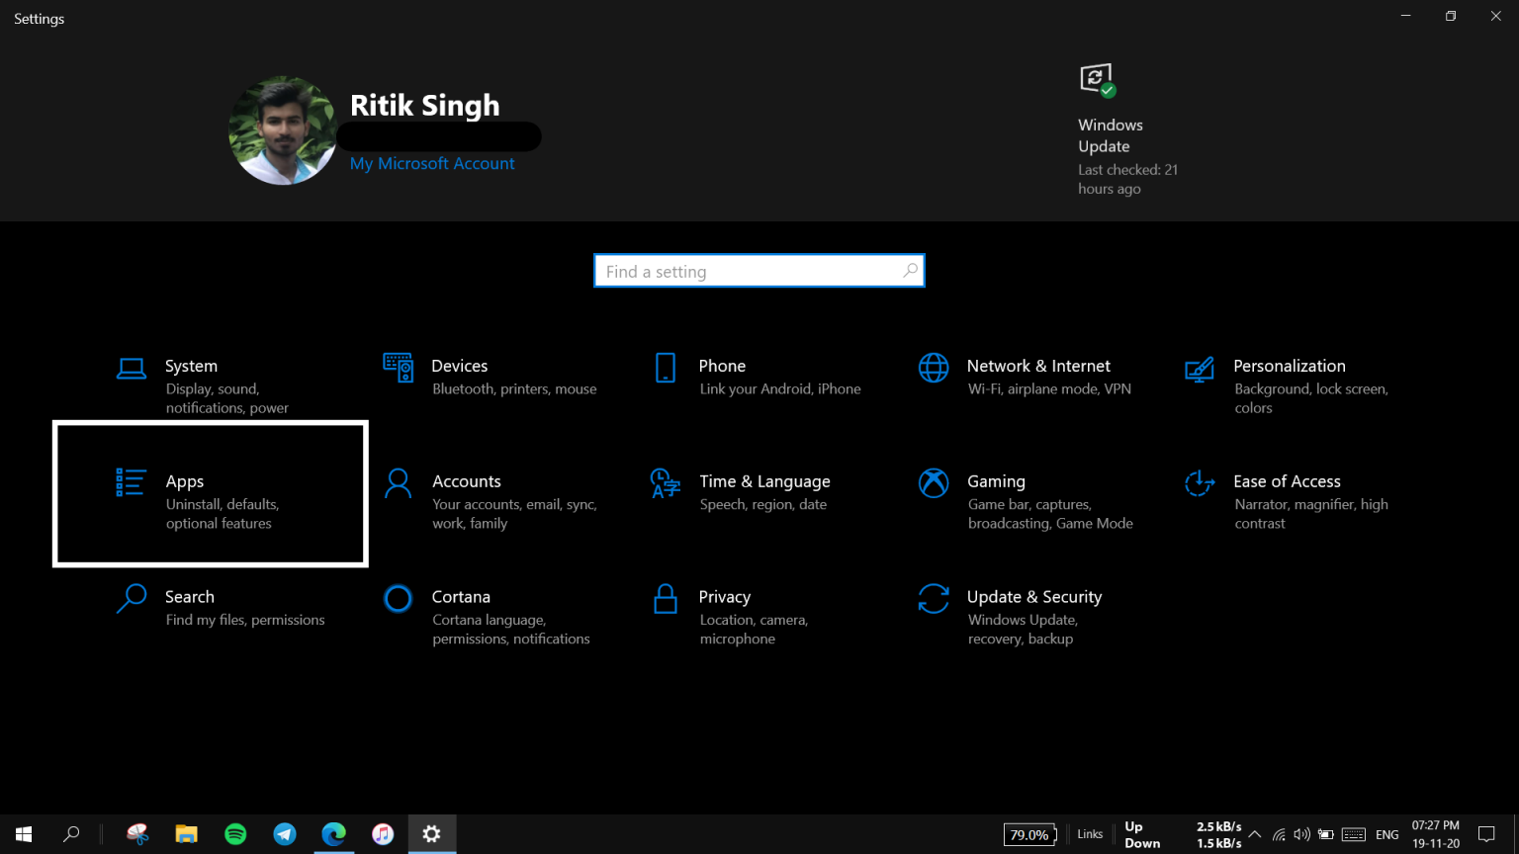
Task: Click Ritik Singh's profile picture
Action: (x=283, y=129)
